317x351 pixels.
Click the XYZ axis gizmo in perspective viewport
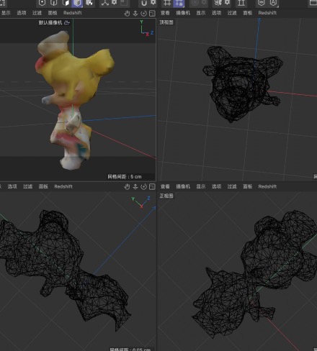pyautogui.click(x=146, y=29)
